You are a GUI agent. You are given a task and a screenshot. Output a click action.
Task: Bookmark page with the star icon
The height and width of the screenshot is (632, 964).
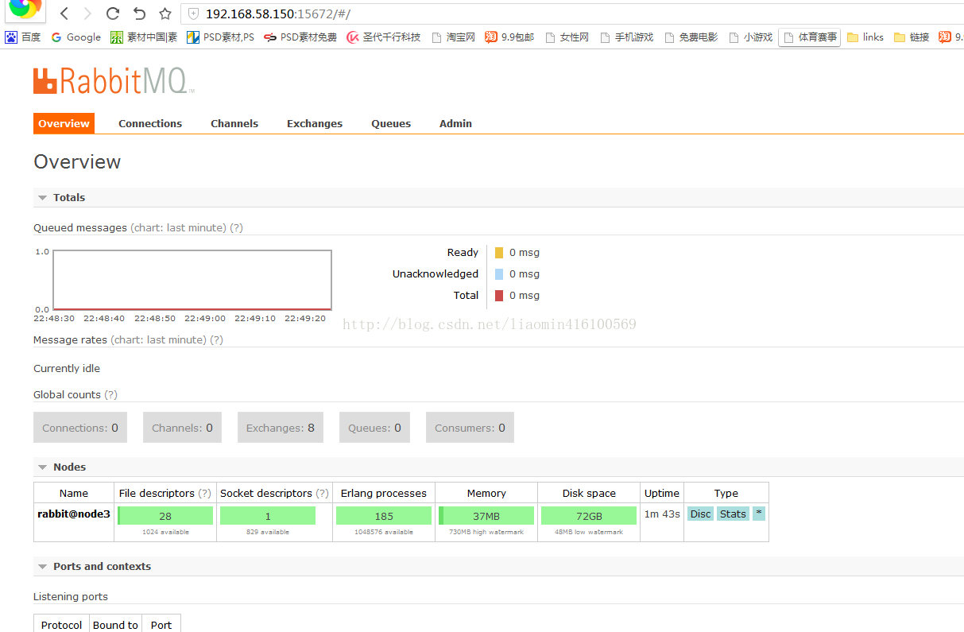pos(165,14)
